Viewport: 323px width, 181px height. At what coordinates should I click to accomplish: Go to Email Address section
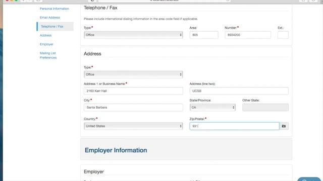[x=50, y=18]
